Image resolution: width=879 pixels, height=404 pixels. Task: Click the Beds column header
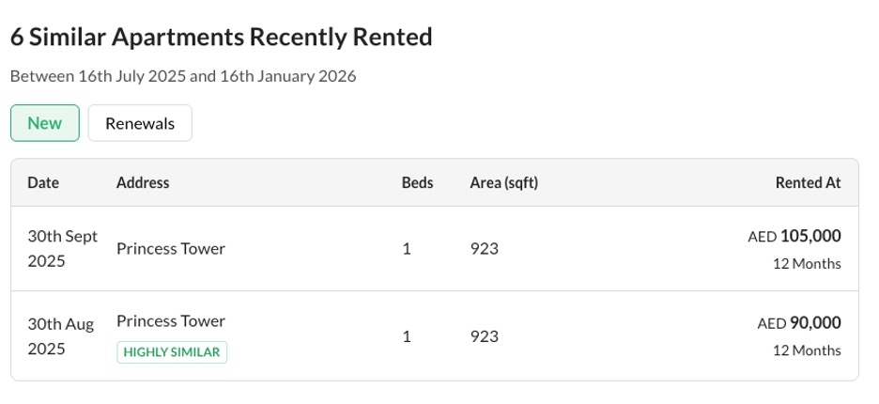(418, 182)
